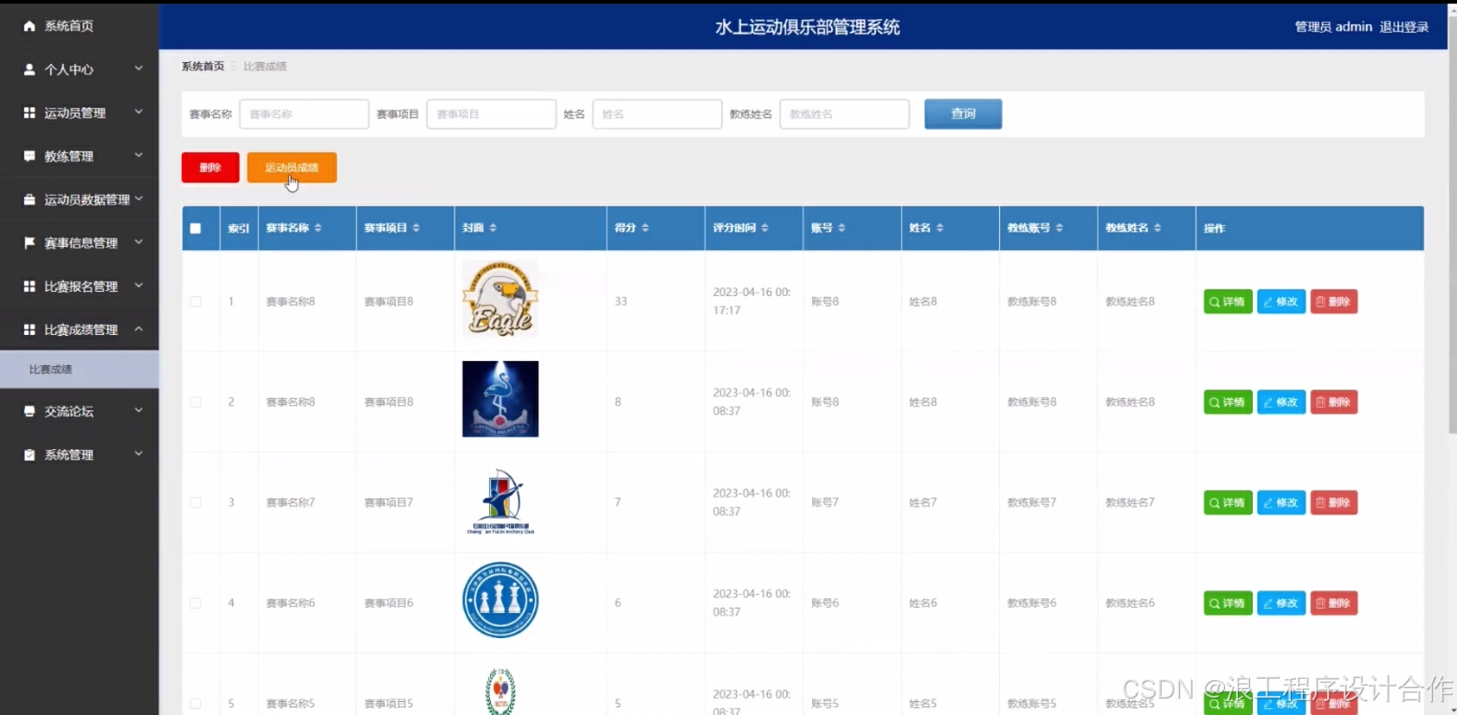Click the 教练管理 sidebar icon

29,156
